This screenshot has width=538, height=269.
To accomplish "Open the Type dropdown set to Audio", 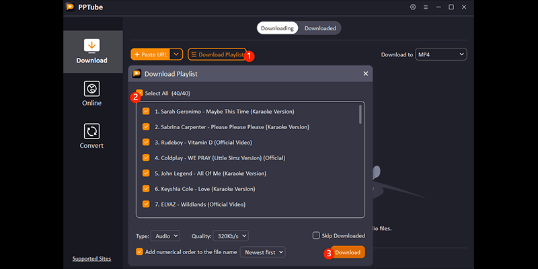I will (x=165, y=236).
